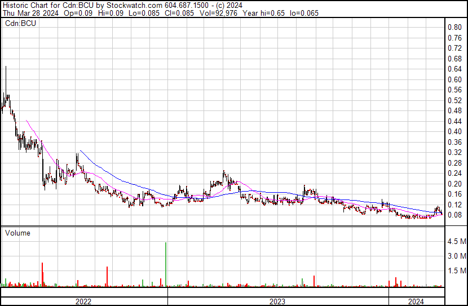Click the 3.0 M volume axis label
The width and height of the screenshot is (468, 306).
click(x=457, y=256)
